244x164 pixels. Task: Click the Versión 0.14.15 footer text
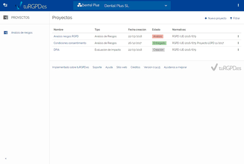pos(152,67)
